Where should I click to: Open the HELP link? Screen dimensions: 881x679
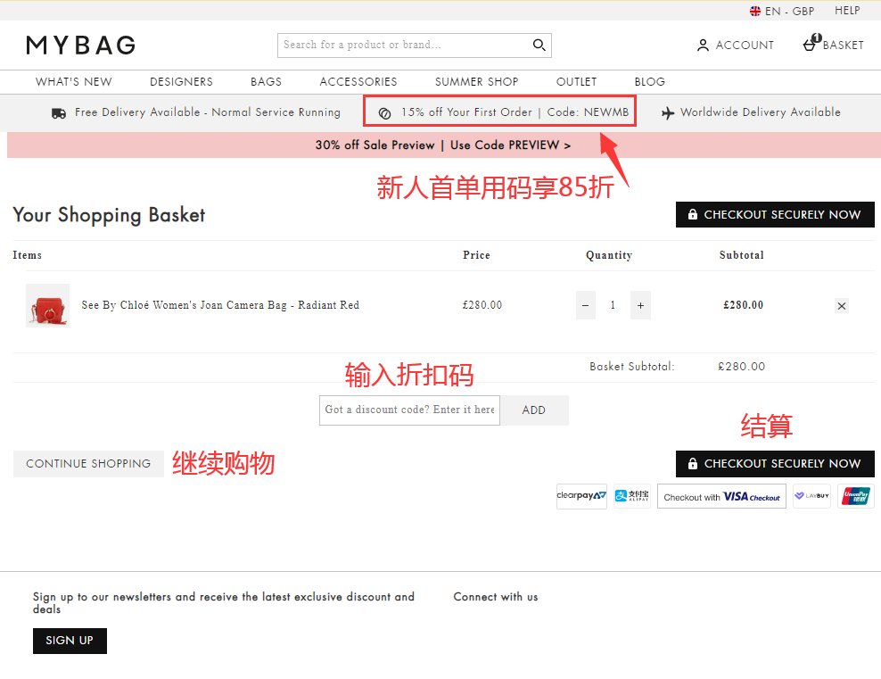pos(847,11)
